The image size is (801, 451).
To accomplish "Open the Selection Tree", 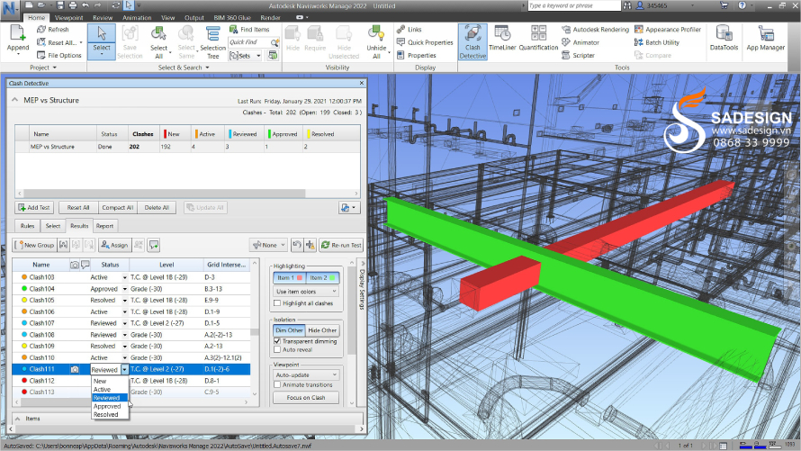I will pyautogui.click(x=213, y=42).
